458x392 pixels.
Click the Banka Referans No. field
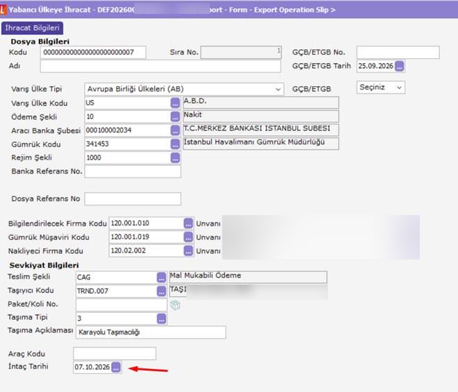click(x=133, y=171)
